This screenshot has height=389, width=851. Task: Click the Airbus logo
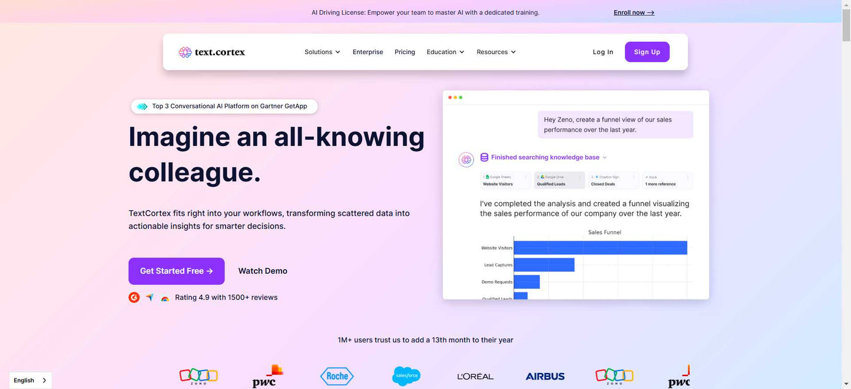(x=545, y=376)
